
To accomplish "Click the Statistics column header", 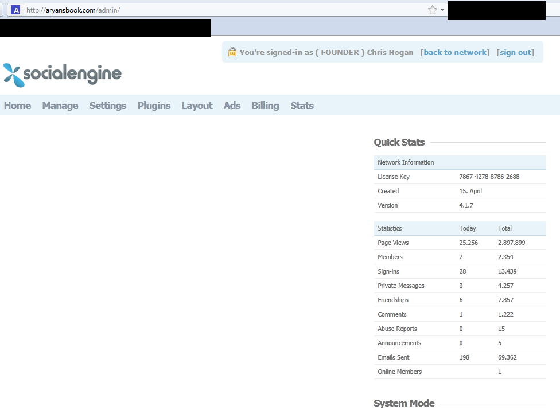I will pyautogui.click(x=390, y=228).
